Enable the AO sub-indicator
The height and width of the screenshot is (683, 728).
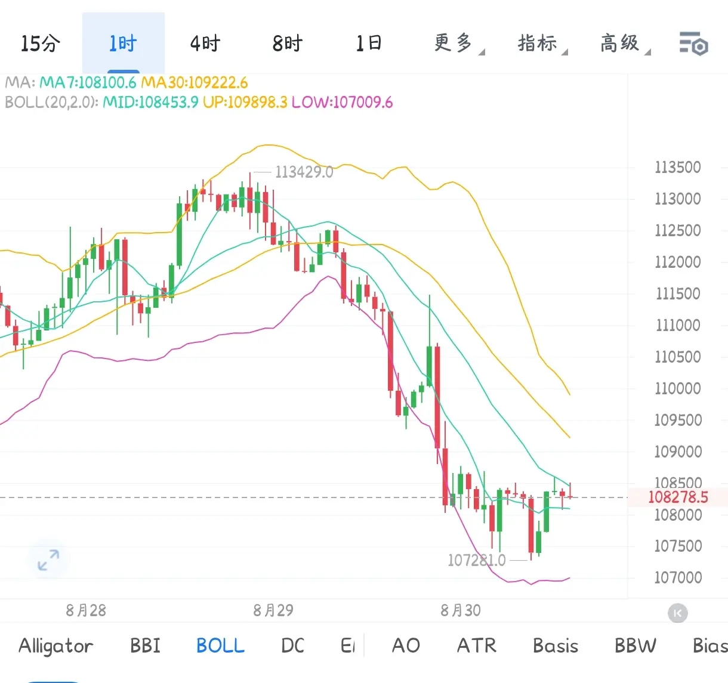click(406, 645)
